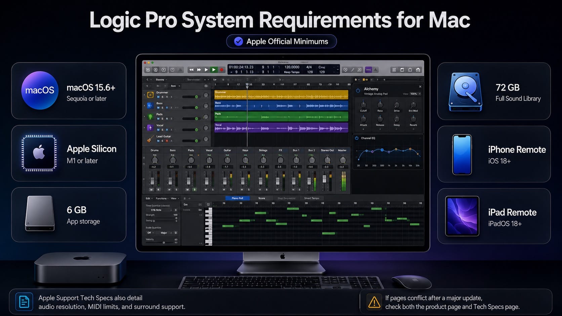Click the warning triangle icon in footer
The image size is (562, 316).
[x=374, y=302]
